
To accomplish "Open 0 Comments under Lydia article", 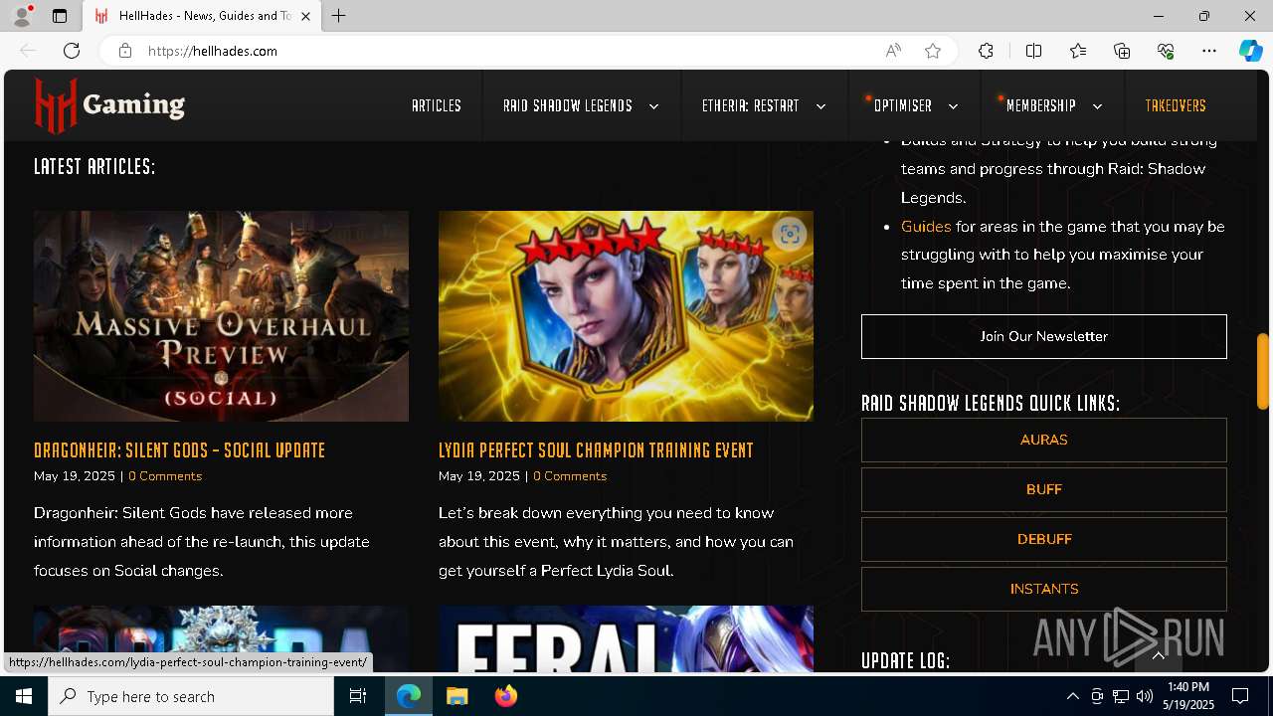I will (x=570, y=476).
